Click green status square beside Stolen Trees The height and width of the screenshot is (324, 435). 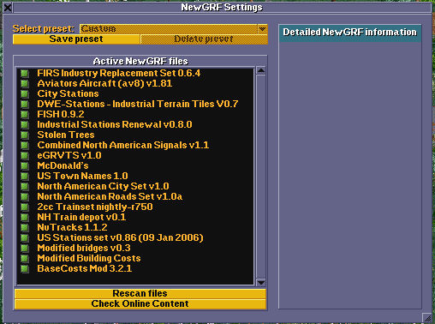pyautogui.click(x=25, y=135)
